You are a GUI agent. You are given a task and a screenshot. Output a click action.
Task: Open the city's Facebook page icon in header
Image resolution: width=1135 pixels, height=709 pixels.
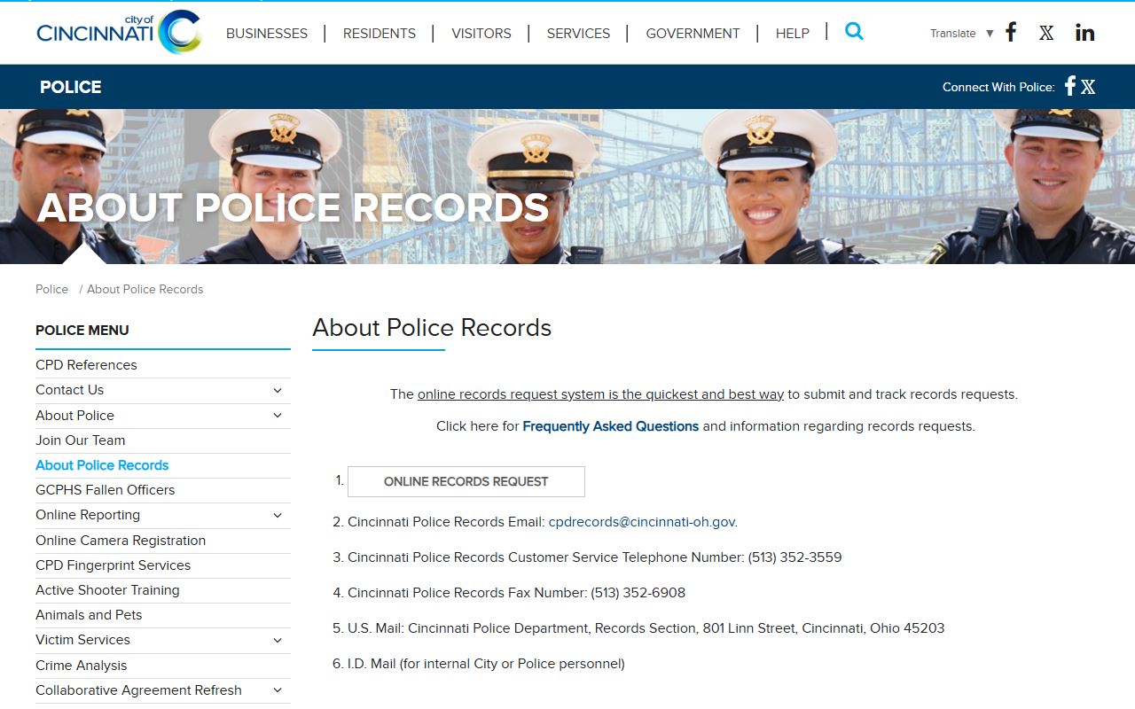[1011, 33]
